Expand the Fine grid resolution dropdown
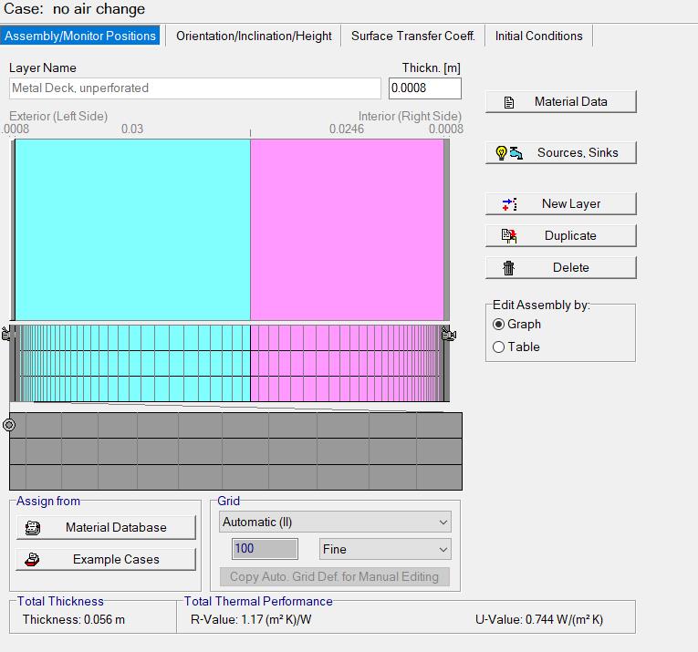698x652 pixels. [x=385, y=550]
